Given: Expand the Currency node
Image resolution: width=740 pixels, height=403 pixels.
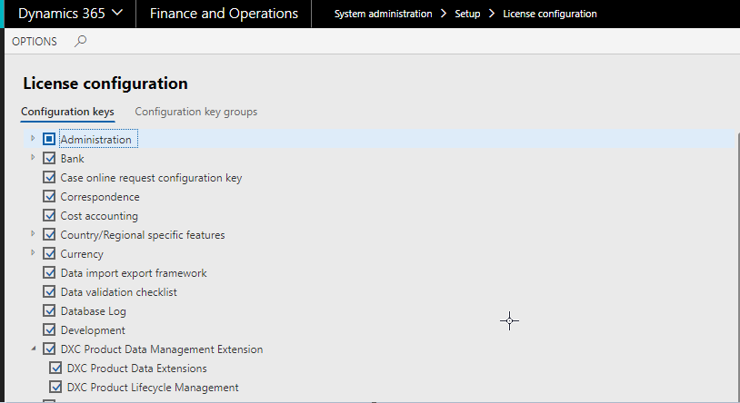Looking at the screenshot, I should click(x=33, y=252).
